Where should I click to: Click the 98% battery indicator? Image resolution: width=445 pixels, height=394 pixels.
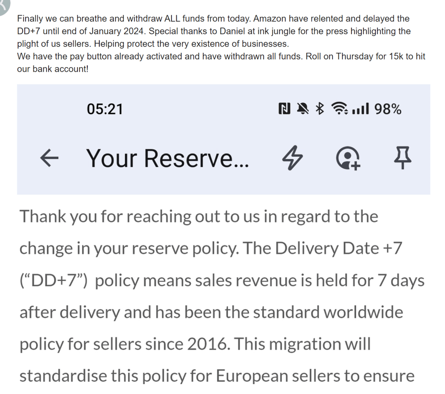coord(388,109)
